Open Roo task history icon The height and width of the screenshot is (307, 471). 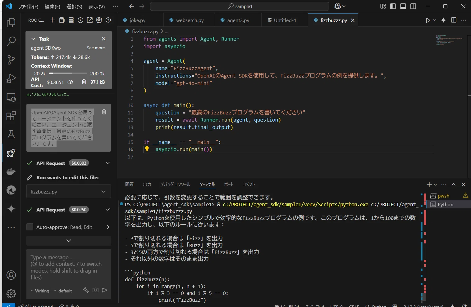click(x=80, y=20)
